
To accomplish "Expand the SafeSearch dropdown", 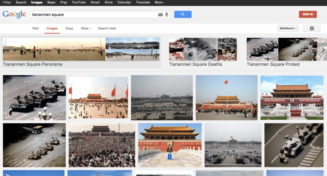I will tap(288, 28).
